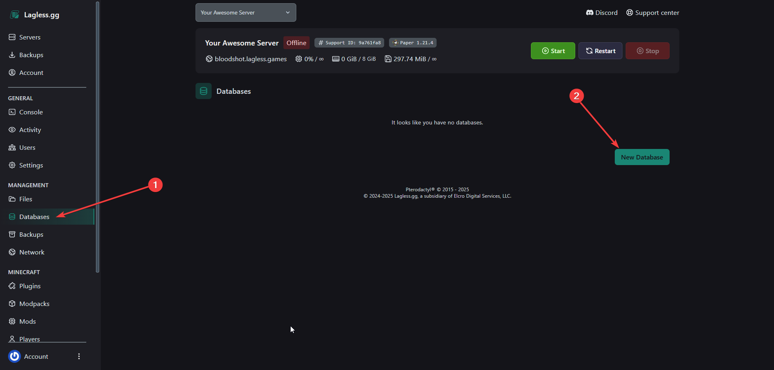Open the Files folder icon
The height and width of the screenshot is (370, 774).
pyautogui.click(x=12, y=199)
